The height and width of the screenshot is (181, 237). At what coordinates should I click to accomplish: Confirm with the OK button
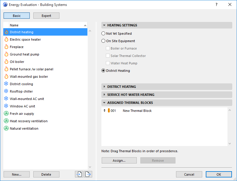point(219,174)
